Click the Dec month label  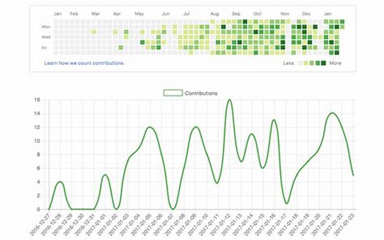click(306, 14)
